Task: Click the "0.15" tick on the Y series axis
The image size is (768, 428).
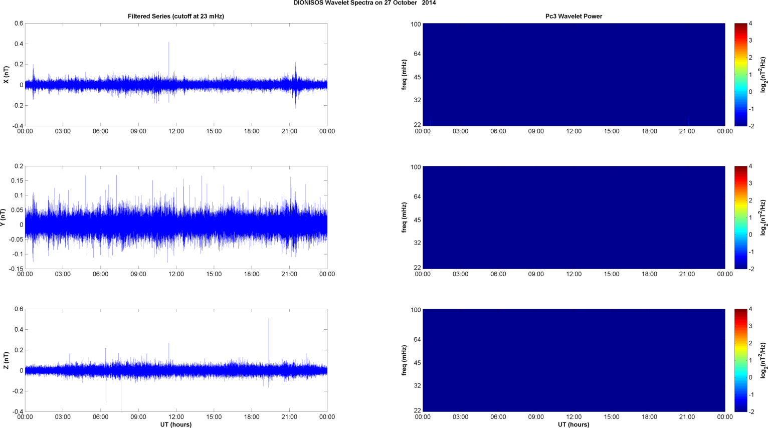Action: click(17, 181)
